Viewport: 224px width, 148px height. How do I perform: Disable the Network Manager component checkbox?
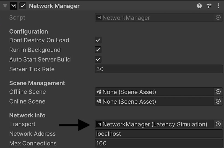pyautogui.click(x=23, y=6)
